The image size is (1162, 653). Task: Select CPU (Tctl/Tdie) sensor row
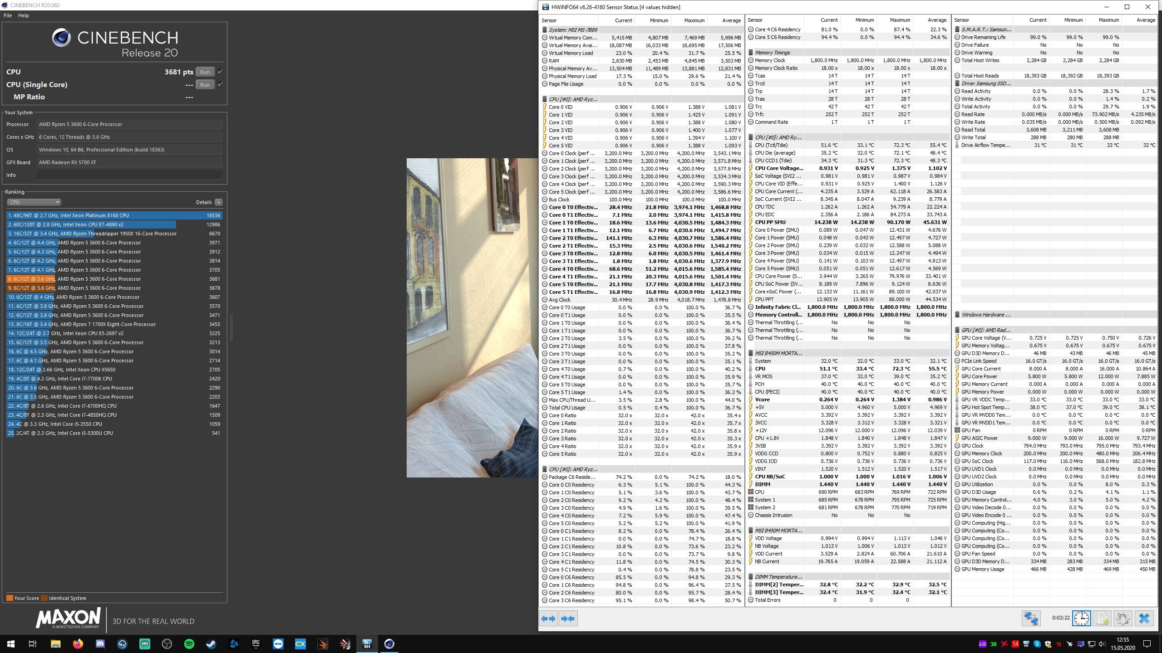pos(848,145)
